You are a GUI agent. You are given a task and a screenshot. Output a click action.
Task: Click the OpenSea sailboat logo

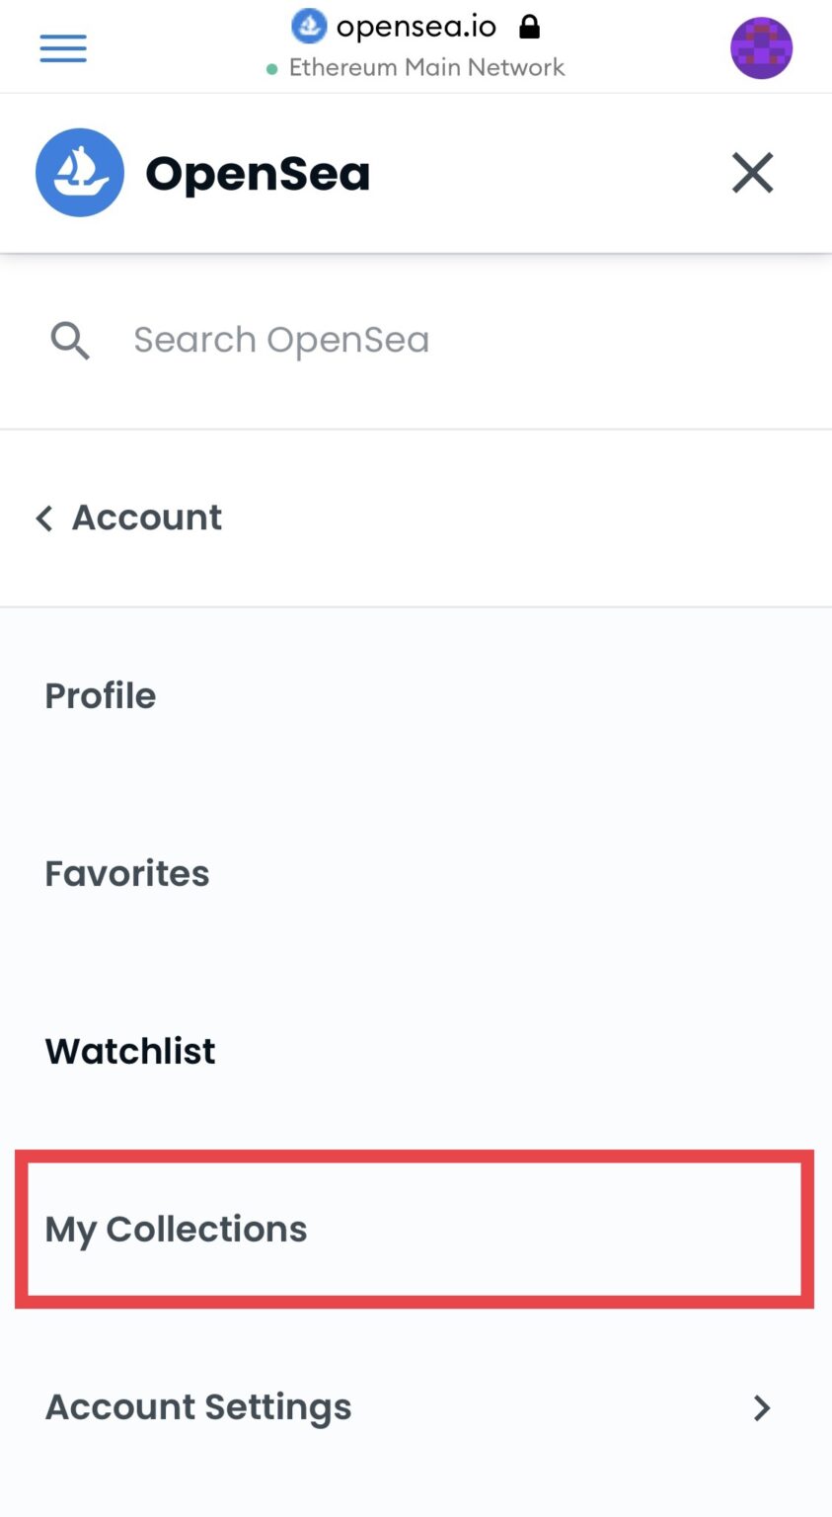coord(80,173)
